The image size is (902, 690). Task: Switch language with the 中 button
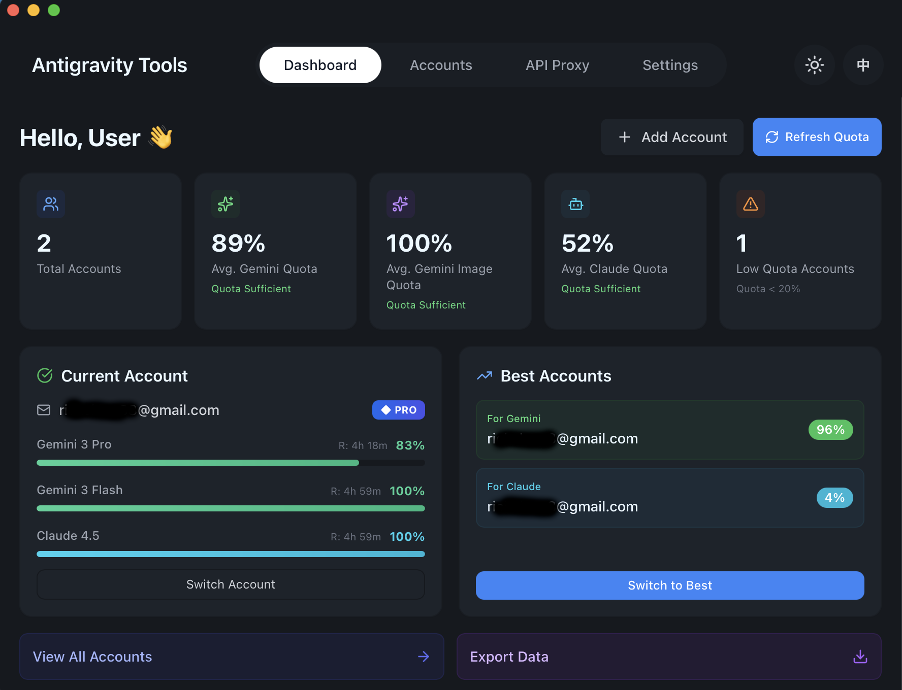[x=863, y=65]
